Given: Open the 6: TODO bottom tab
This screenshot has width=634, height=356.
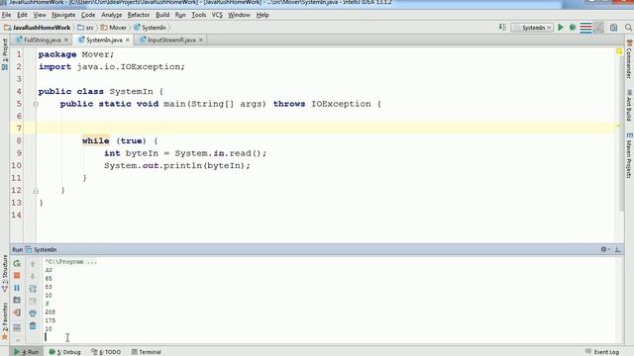Looking at the screenshot, I should pos(106,352).
